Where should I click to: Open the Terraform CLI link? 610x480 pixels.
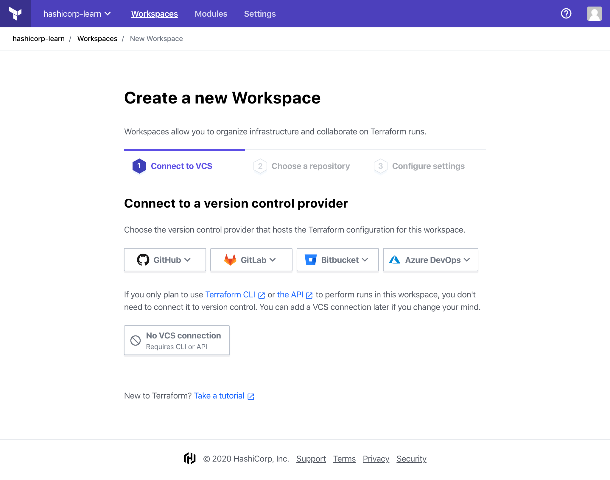[x=230, y=294]
